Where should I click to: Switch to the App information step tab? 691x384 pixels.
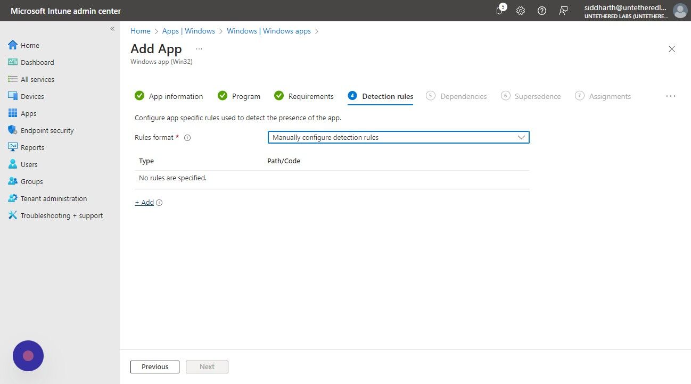[169, 96]
